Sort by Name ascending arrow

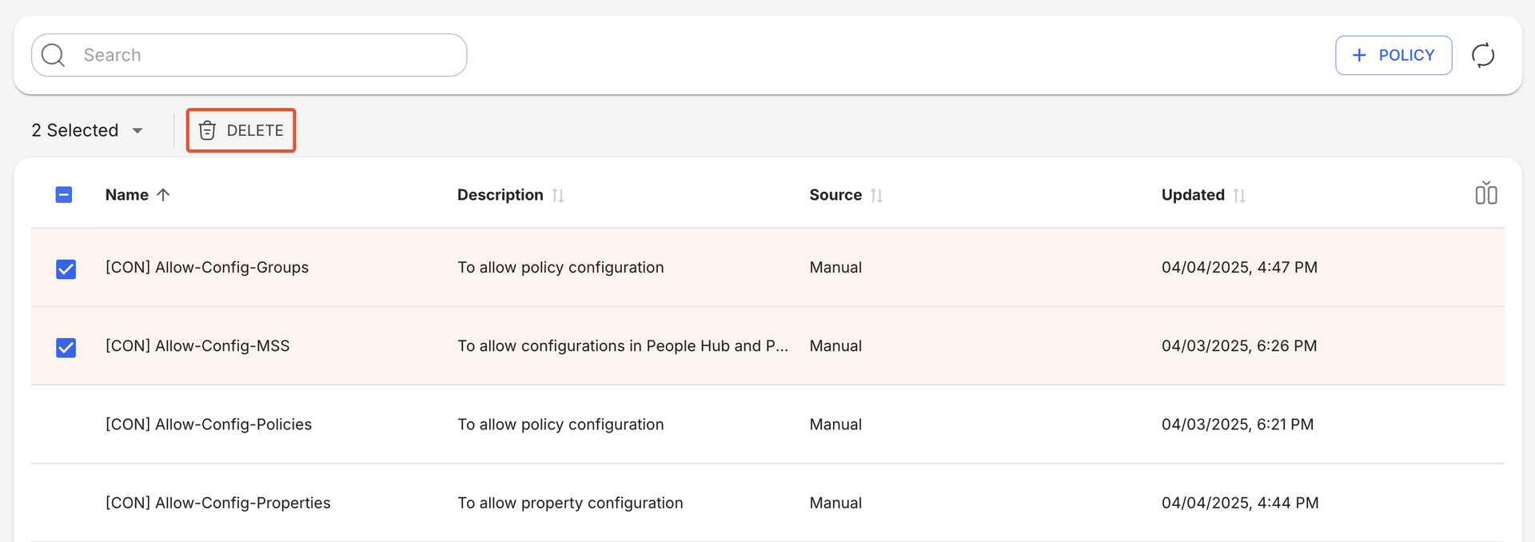(163, 195)
